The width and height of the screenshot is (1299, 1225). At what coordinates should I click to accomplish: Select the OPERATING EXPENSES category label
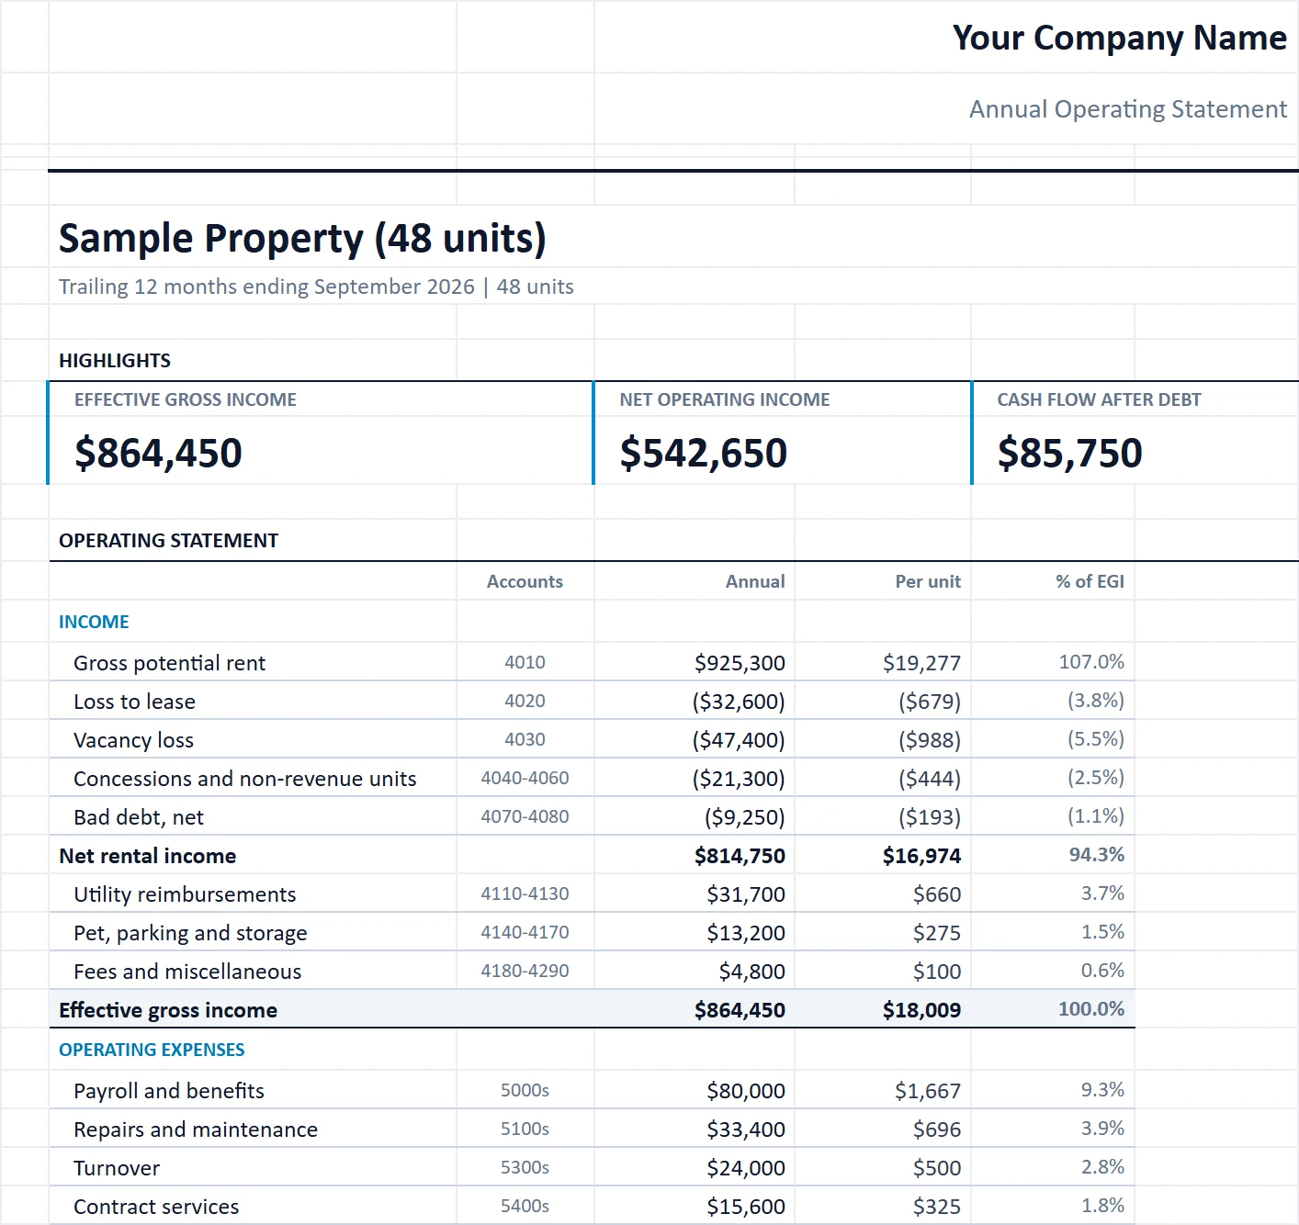point(152,1050)
